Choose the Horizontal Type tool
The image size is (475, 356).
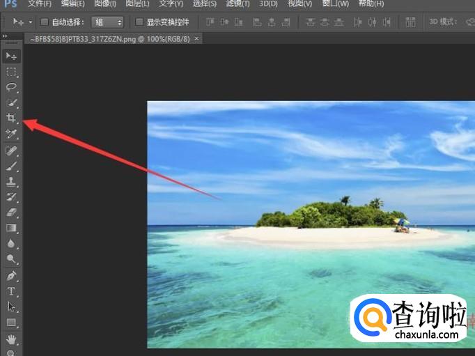tap(11, 291)
